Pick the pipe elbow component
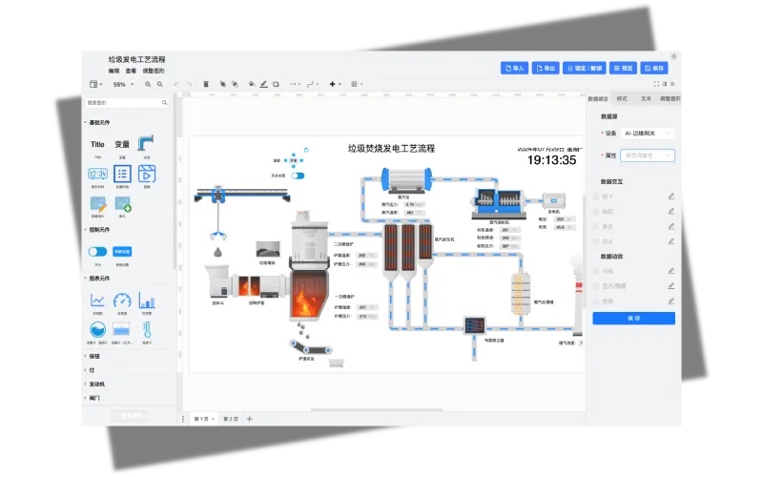Viewport: 763px width, 477px height. [146, 144]
